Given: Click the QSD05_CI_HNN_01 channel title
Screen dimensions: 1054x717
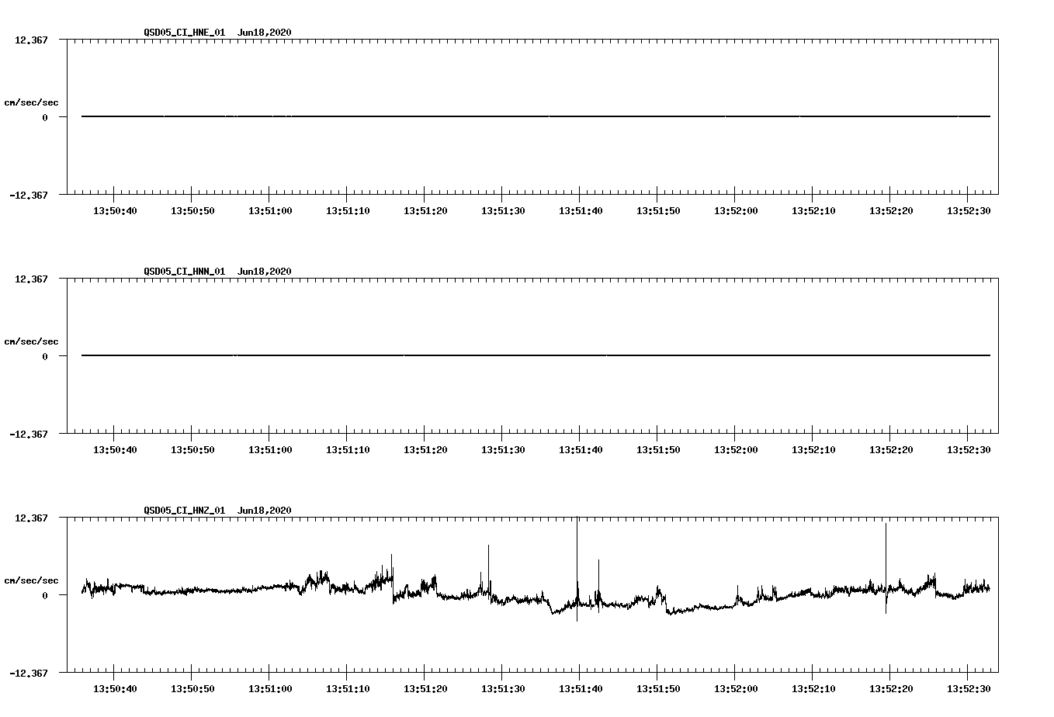Looking at the screenshot, I should [x=185, y=272].
